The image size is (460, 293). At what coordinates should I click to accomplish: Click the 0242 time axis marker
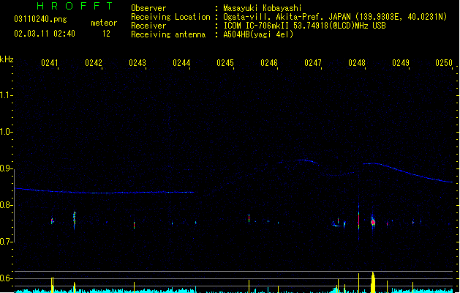tap(94, 62)
